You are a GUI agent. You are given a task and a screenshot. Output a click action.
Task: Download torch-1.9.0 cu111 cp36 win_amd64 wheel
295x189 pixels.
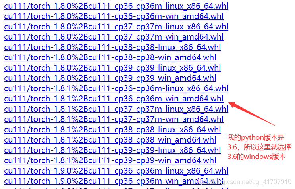[x=114, y=182]
